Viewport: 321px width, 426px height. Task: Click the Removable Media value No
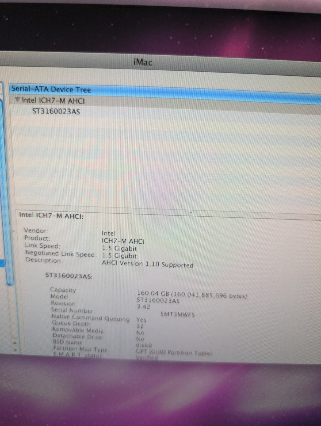coord(140,333)
